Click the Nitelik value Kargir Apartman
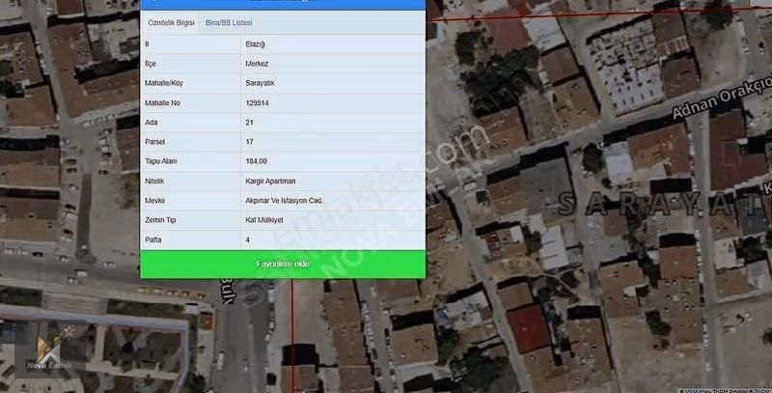The width and height of the screenshot is (772, 393). (x=270, y=181)
